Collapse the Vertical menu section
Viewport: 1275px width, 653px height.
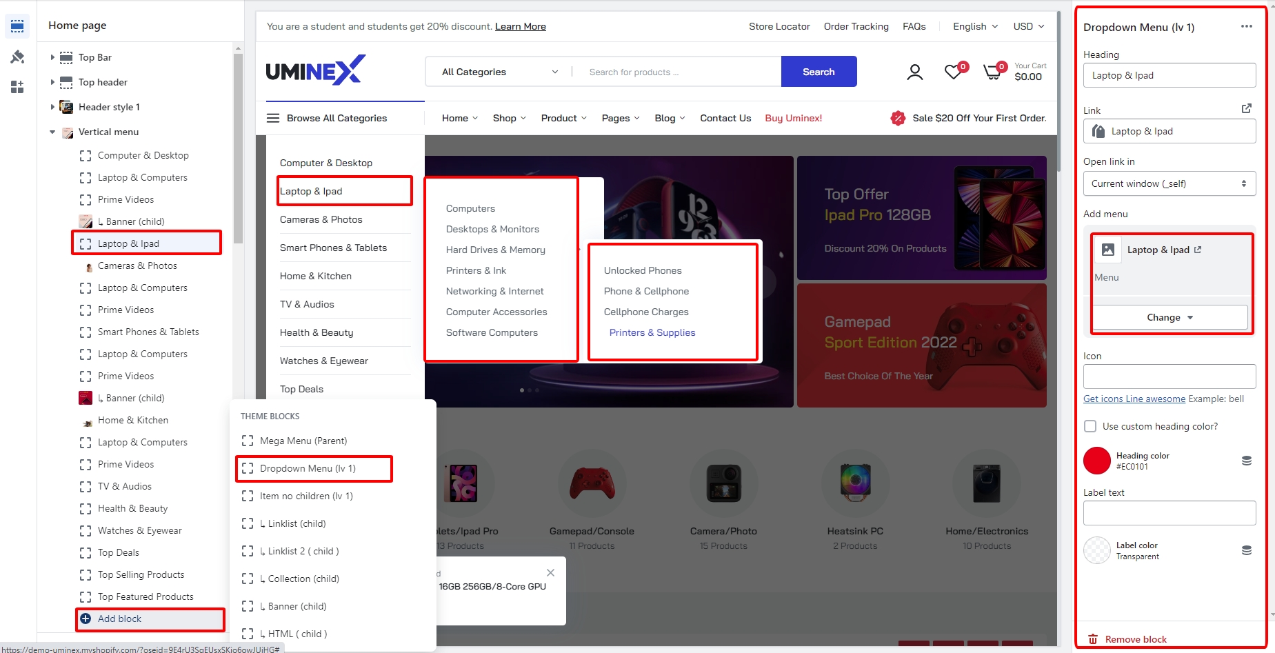point(52,132)
